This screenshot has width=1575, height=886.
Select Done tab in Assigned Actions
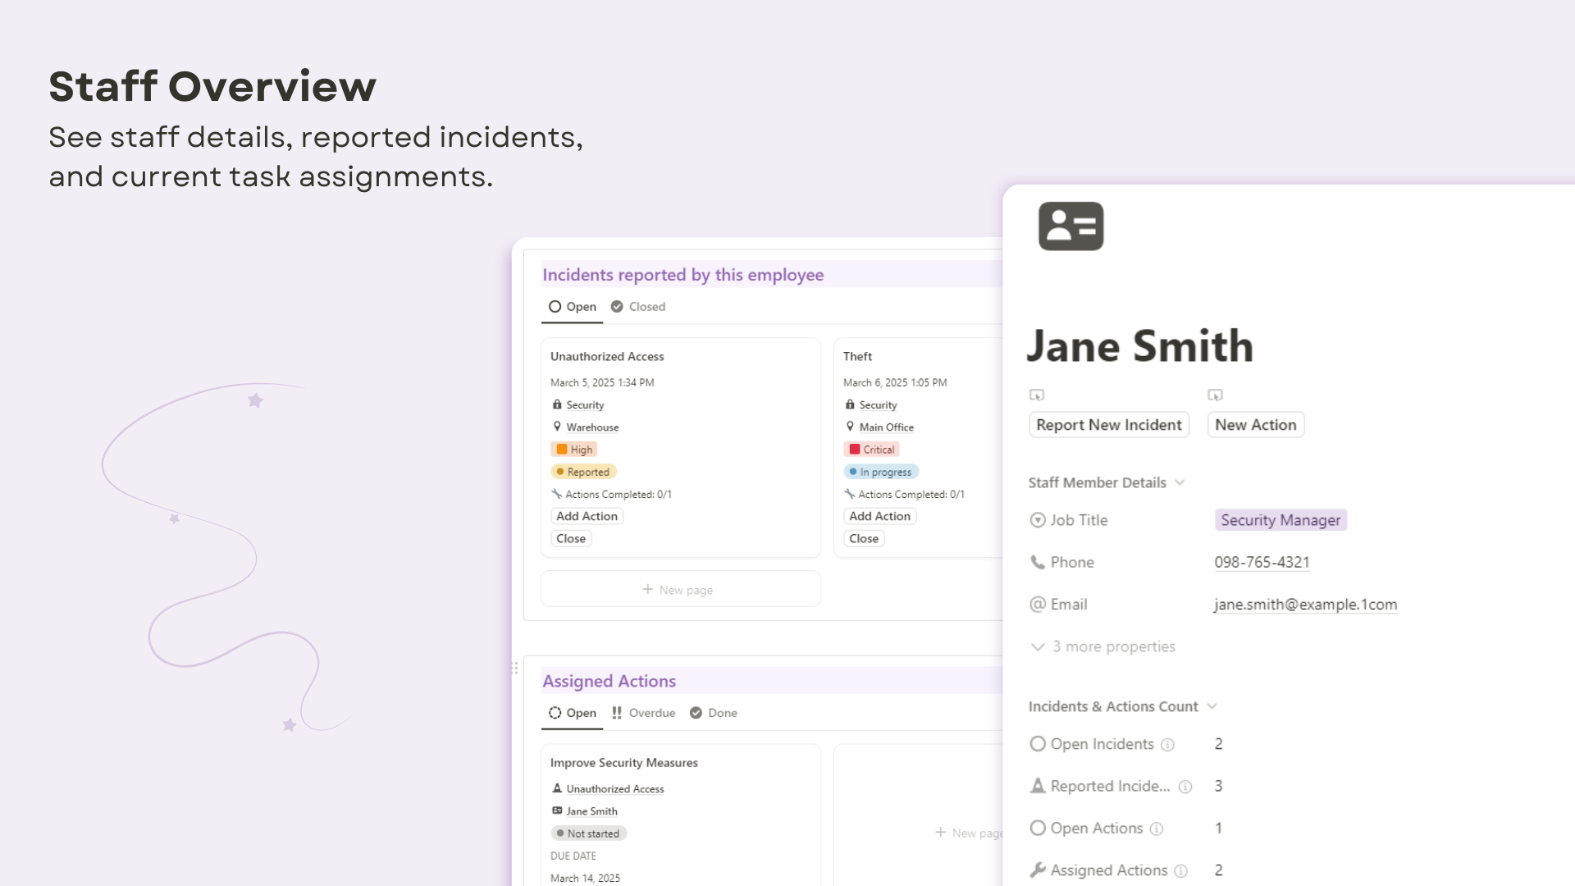[x=714, y=713]
